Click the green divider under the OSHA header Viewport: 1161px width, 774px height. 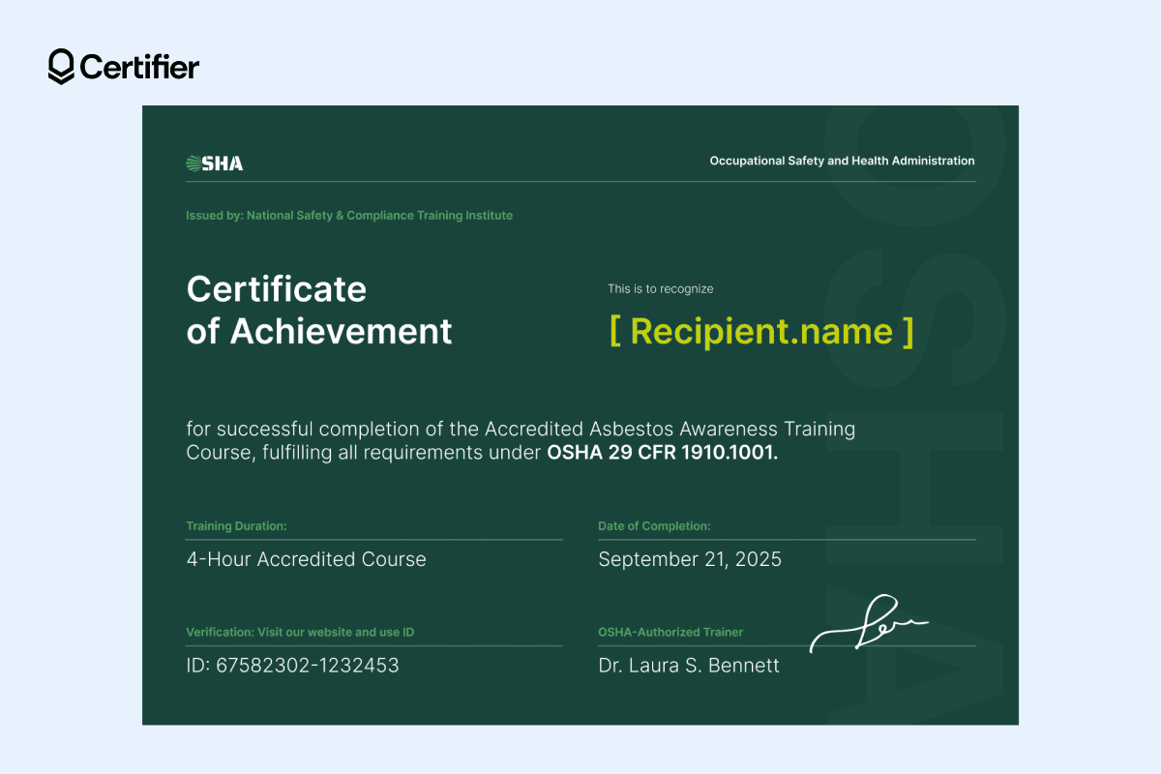580,180
